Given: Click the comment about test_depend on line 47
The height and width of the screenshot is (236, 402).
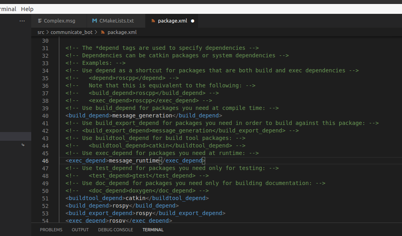Looking at the screenshot, I should click(172, 168).
